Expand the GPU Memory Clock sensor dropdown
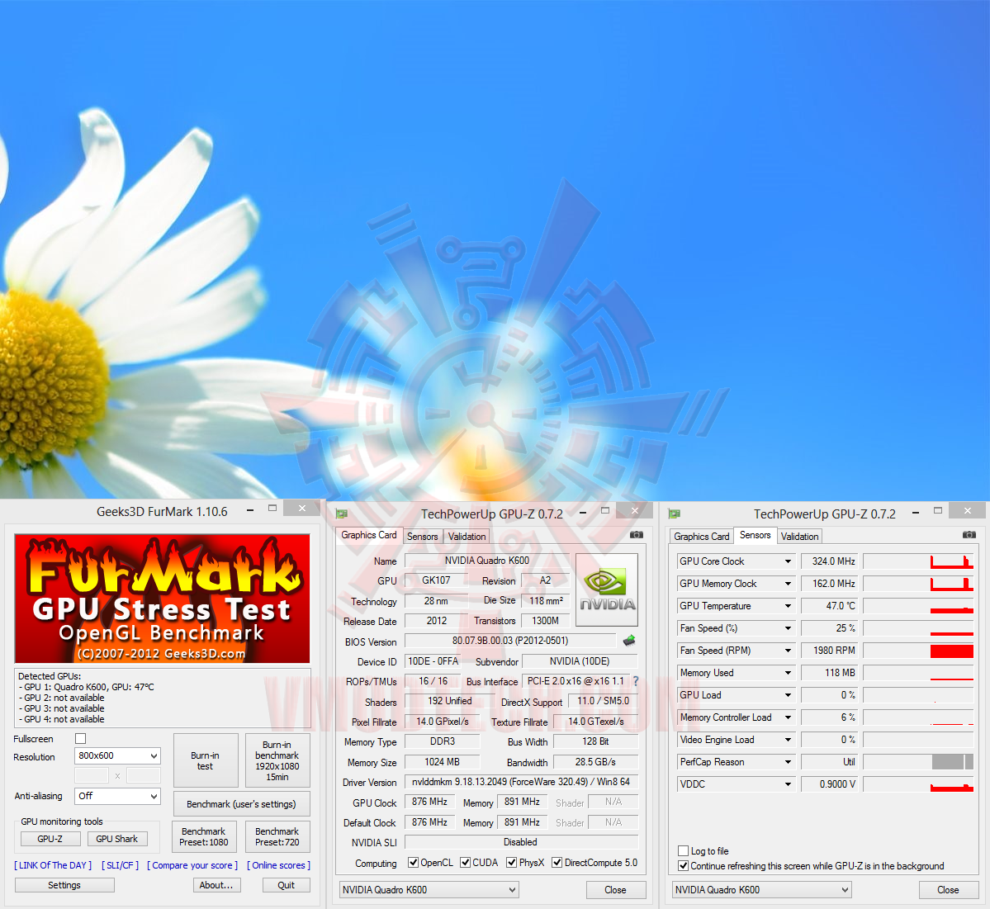The width and height of the screenshot is (990, 909). (788, 584)
